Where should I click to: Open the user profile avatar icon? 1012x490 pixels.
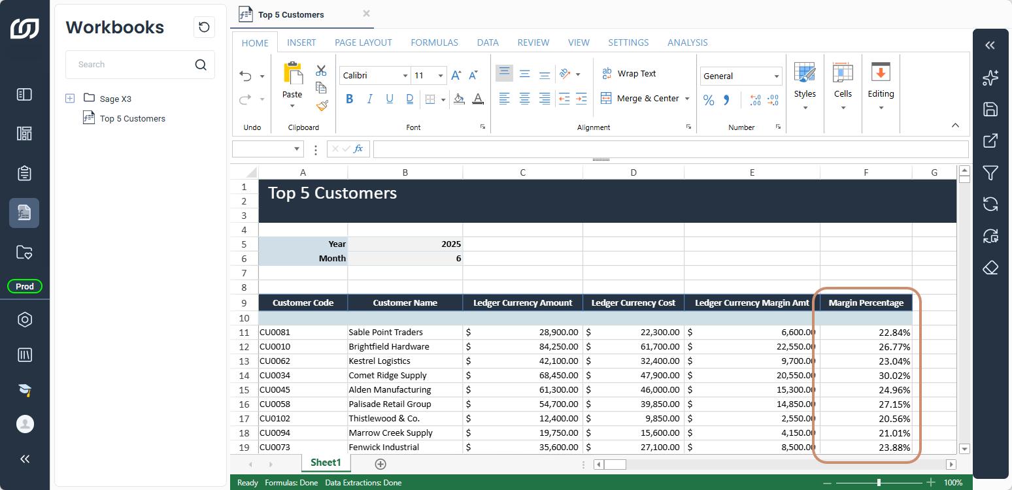[x=25, y=424]
